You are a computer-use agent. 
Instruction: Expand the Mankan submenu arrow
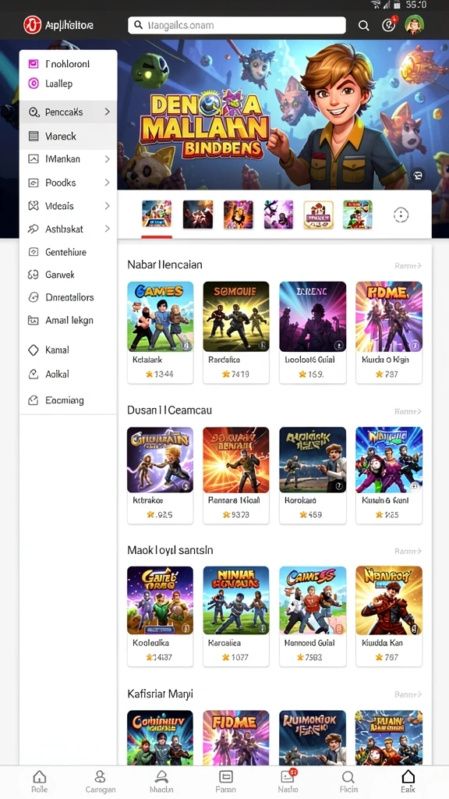point(107,159)
